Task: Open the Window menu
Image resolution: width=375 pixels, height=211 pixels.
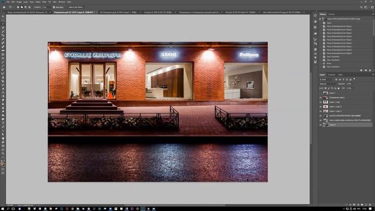Action: [62, 2]
